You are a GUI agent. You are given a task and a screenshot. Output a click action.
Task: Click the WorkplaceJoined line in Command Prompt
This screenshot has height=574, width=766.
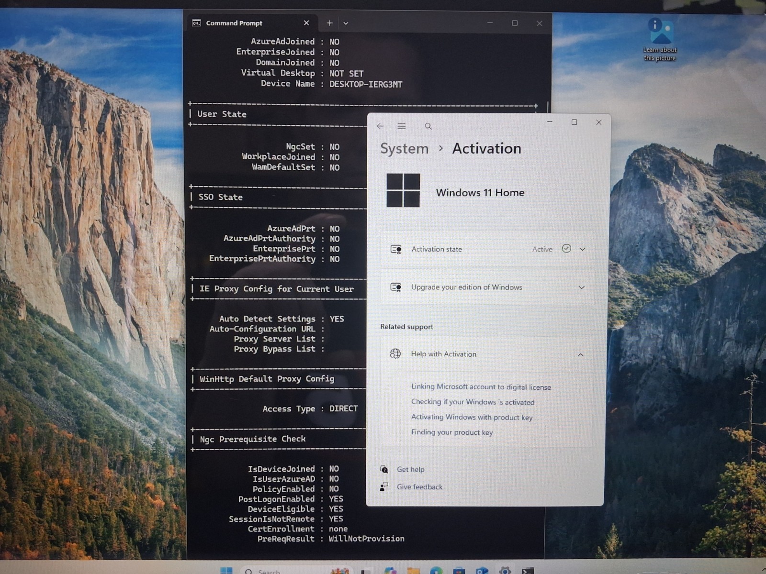click(x=291, y=157)
